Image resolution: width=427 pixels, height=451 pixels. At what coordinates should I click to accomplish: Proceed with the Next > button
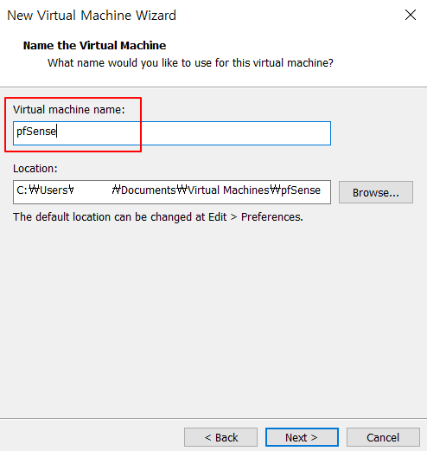point(302,437)
